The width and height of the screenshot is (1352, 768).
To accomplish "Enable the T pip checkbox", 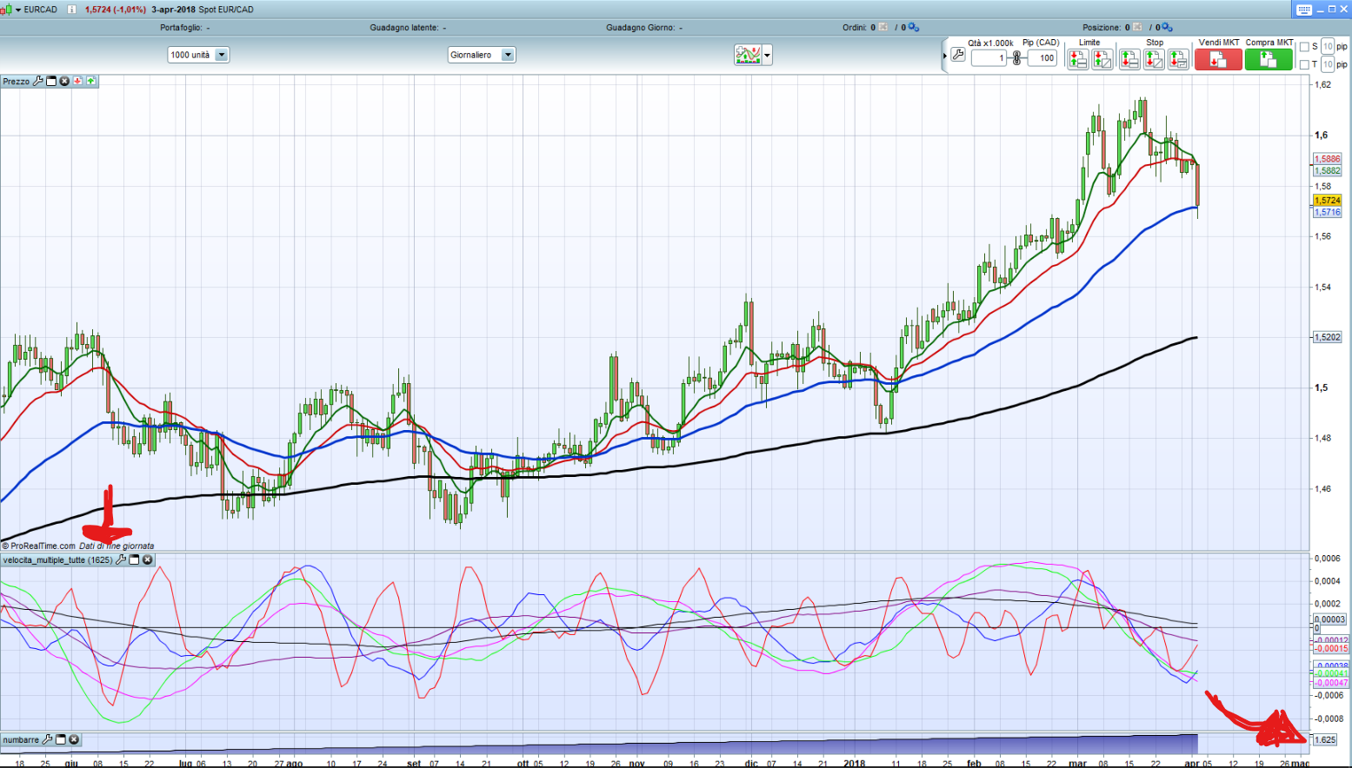I will click(1304, 64).
